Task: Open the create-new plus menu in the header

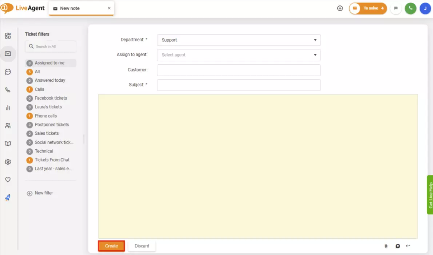Action: [340, 8]
